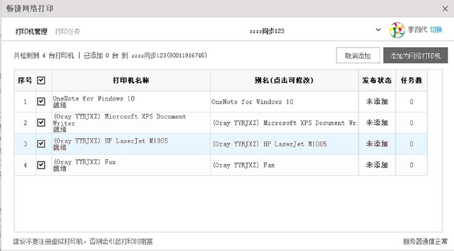The width and height of the screenshot is (454, 251).
Task: Uncheck the (Oray YYRJXZ) Fax checkbox
Action: (41, 165)
